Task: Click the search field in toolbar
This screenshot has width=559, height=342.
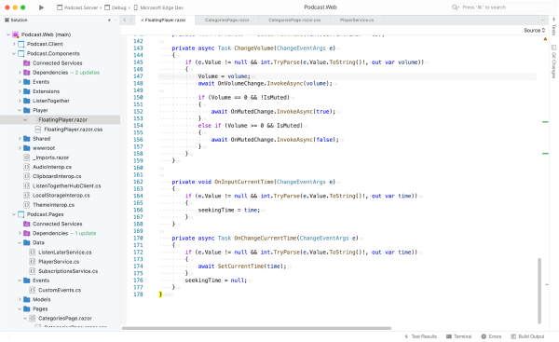Action: click(x=503, y=7)
